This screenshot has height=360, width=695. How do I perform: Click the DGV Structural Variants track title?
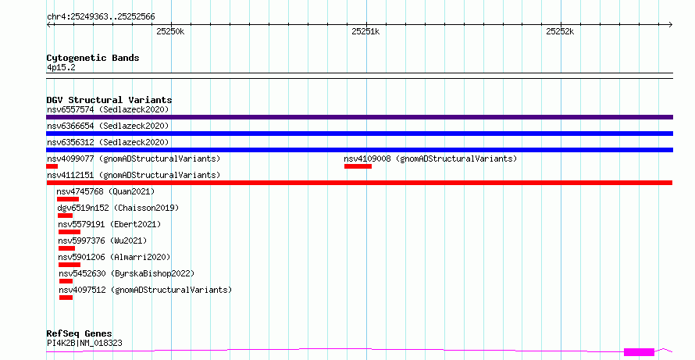[109, 100]
